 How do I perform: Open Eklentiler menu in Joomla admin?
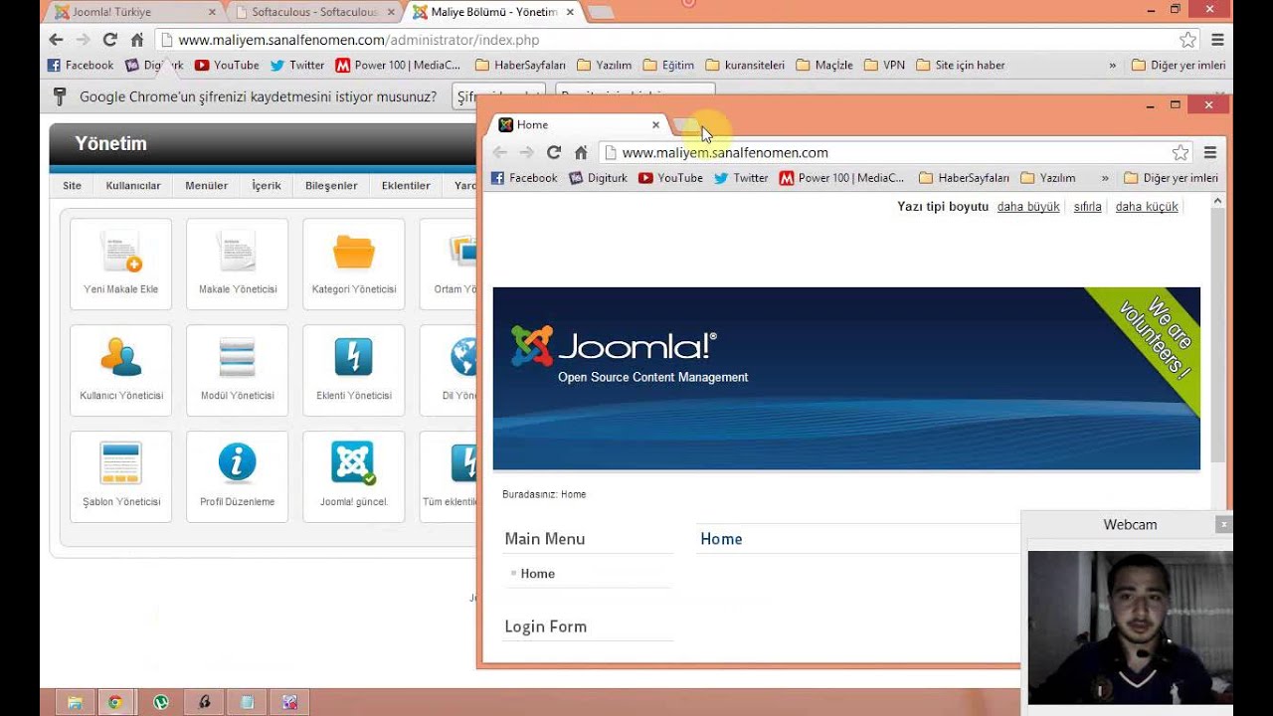(x=406, y=185)
